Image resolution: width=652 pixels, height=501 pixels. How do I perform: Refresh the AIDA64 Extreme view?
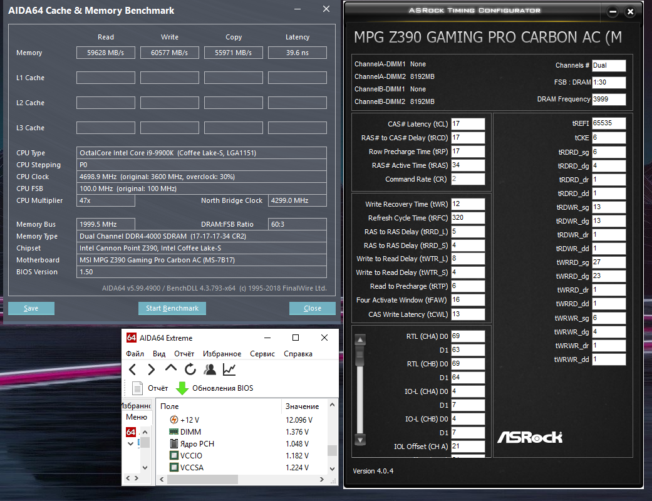tap(190, 369)
